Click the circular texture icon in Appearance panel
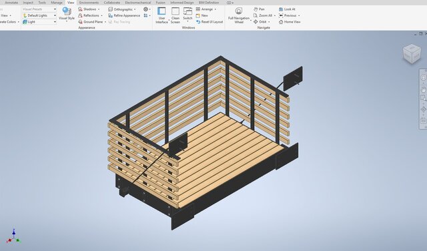Viewport: 427px width, 251px height. pyautogui.click(x=145, y=9)
